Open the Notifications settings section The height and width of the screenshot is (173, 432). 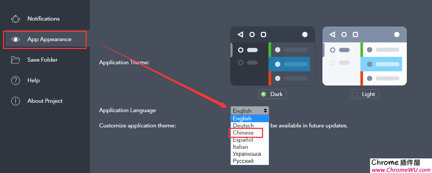click(44, 19)
